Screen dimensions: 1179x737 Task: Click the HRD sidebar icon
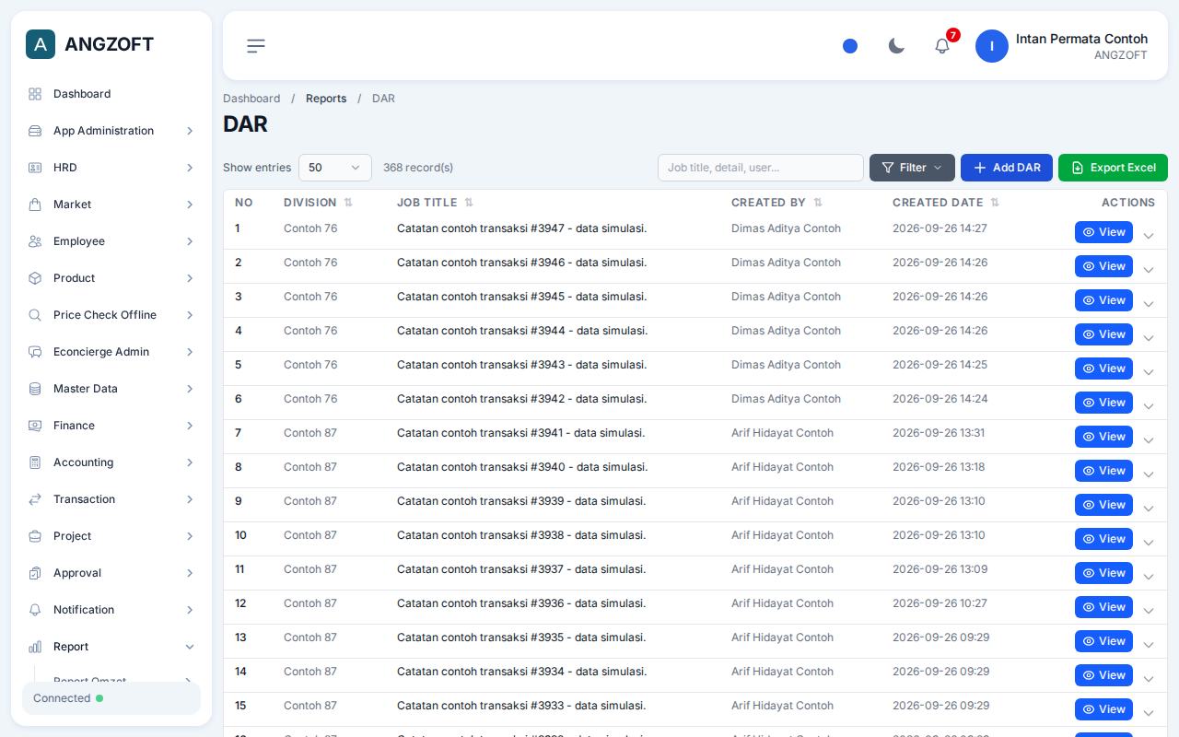(35, 168)
